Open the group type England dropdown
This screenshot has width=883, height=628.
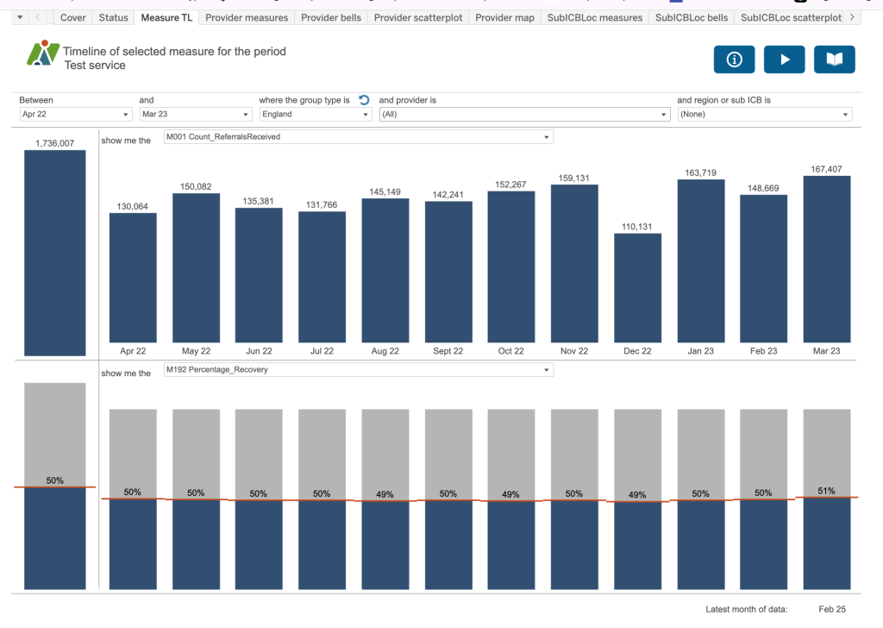click(x=315, y=114)
